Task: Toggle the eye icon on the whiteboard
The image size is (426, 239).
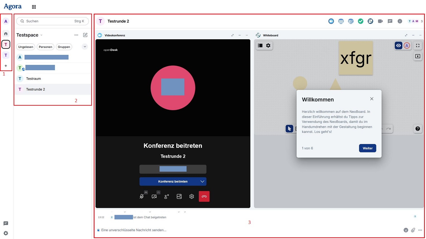Action: click(x=398, y=46)
